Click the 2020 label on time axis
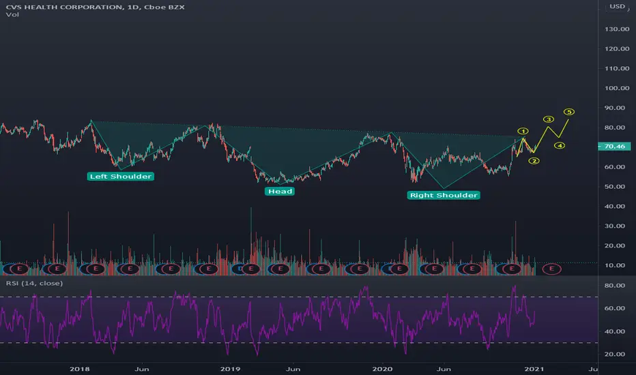Screen dimensions: 636x375 point(383,369)
